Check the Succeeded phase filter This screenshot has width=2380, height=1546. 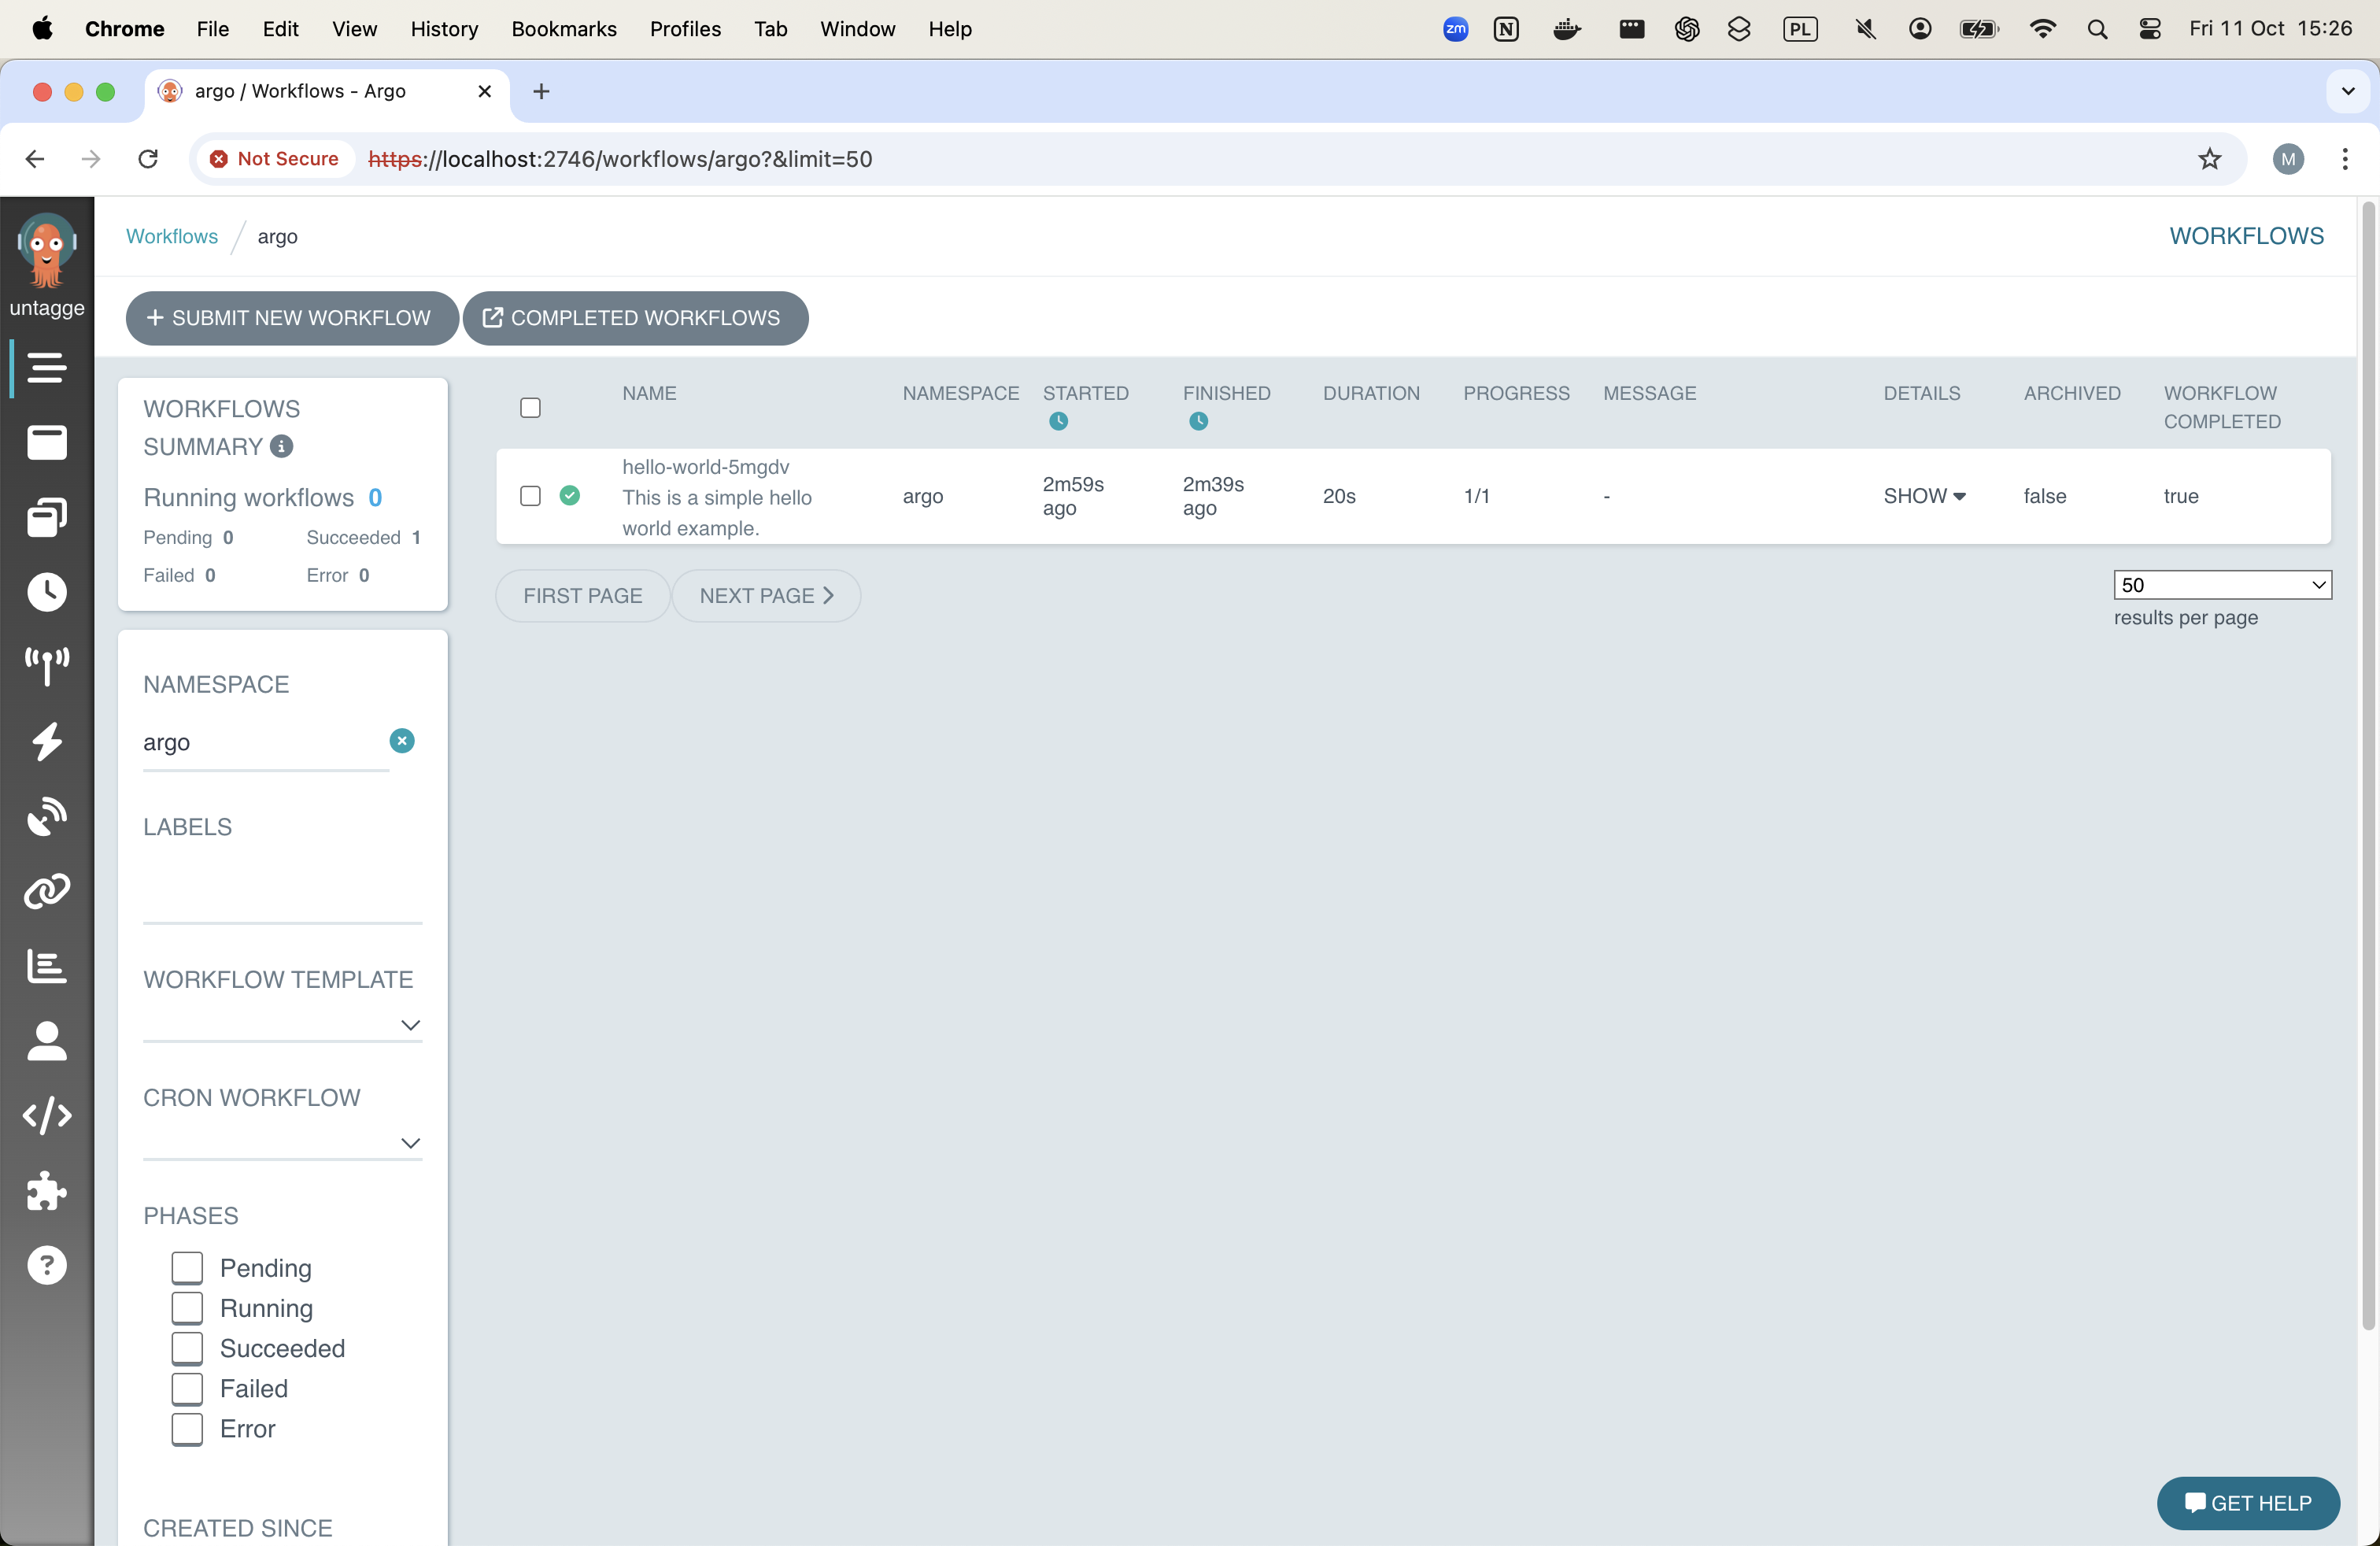pyautogui.click(x=187, y=1348)
